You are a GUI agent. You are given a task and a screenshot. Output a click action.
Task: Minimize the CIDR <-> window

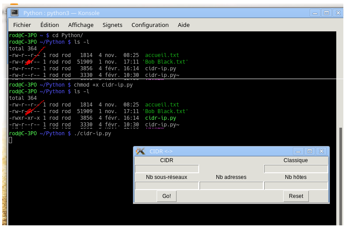298,151
